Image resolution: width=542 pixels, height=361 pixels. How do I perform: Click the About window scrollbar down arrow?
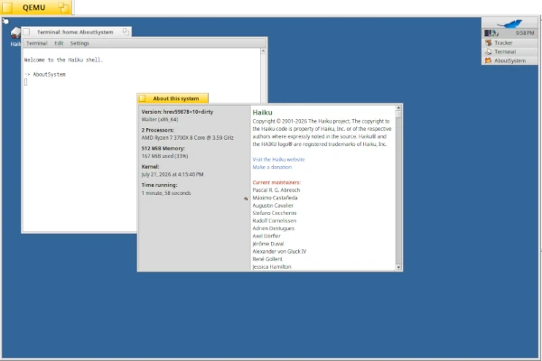398,267
